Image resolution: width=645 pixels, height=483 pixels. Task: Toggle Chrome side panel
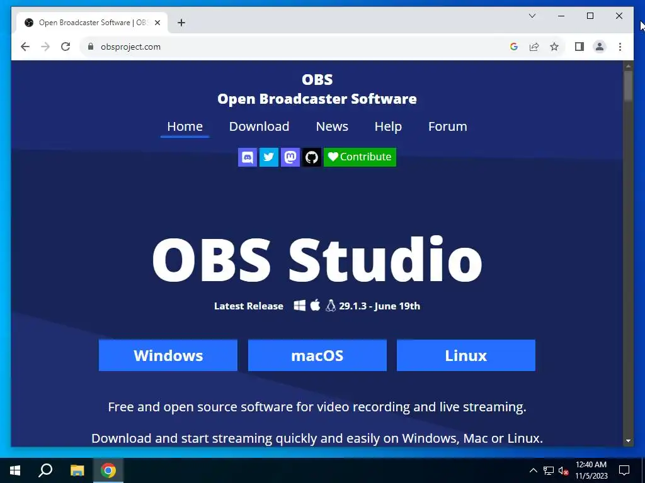tap(579, 47)
